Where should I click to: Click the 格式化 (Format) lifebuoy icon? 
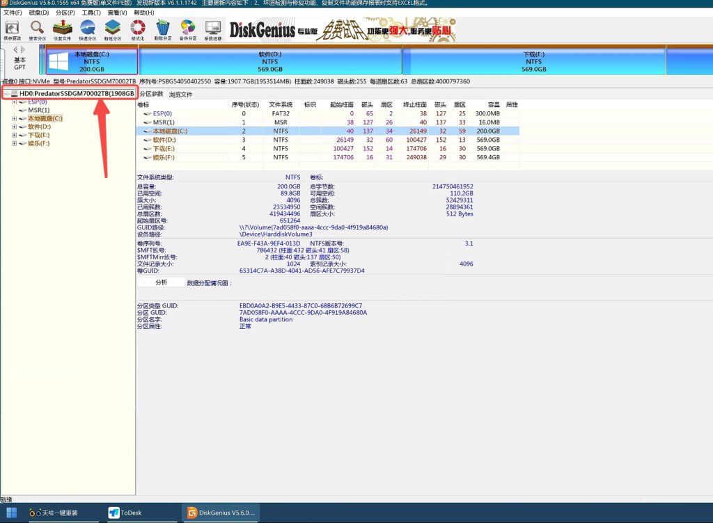click(137, 30)
